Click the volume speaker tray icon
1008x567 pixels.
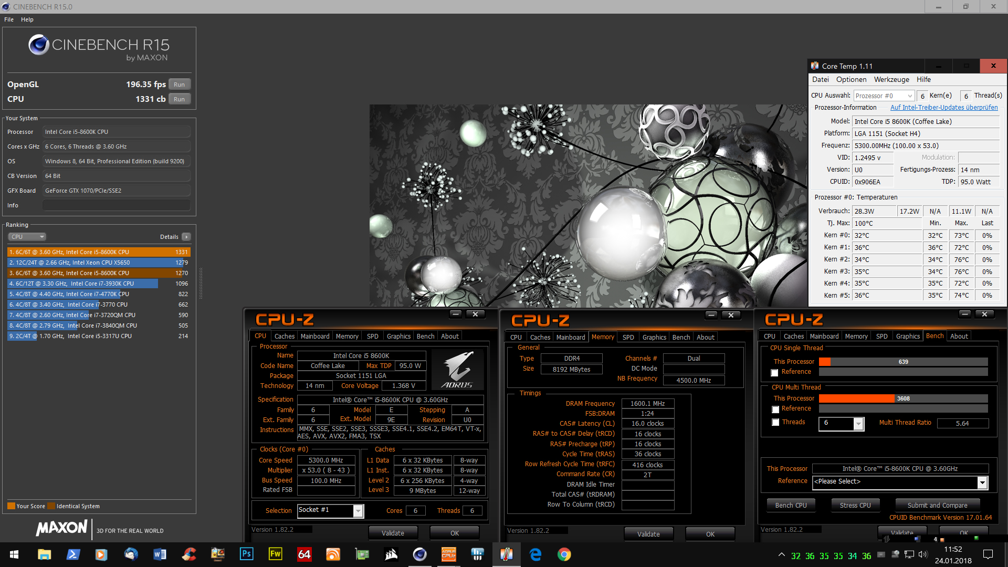click(923, 554)
